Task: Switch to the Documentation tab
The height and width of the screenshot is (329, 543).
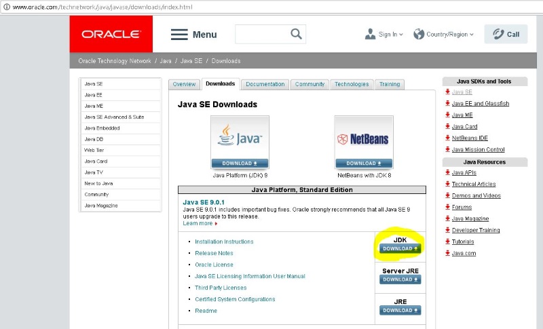Action: coord(265,84)
